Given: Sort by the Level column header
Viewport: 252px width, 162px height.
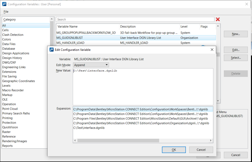Looking at the screenshot, I should click(x=190, y=27).
